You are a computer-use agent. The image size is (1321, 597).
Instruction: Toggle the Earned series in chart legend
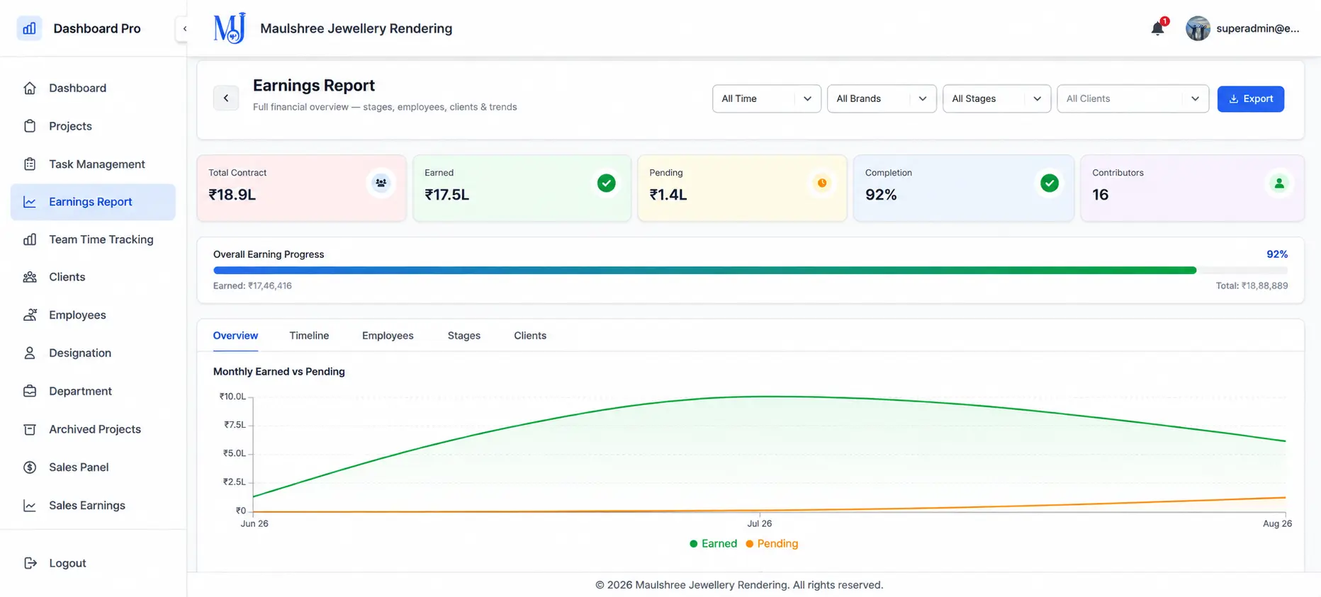(713, 544)
